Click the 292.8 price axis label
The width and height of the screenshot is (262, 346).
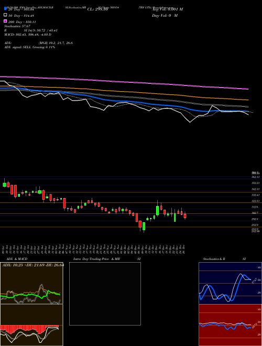point(255,219)
